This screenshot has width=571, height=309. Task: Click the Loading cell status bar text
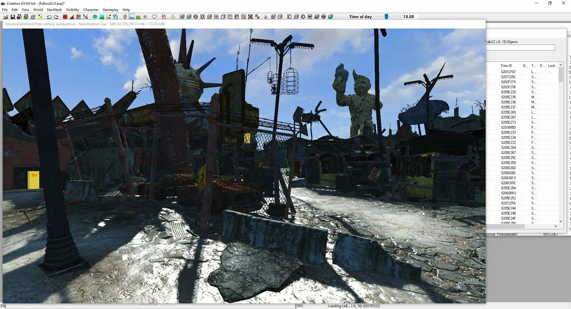[354, 306]
